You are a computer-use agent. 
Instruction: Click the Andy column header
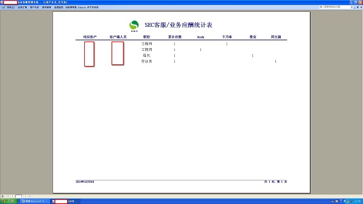click(200, 37)
